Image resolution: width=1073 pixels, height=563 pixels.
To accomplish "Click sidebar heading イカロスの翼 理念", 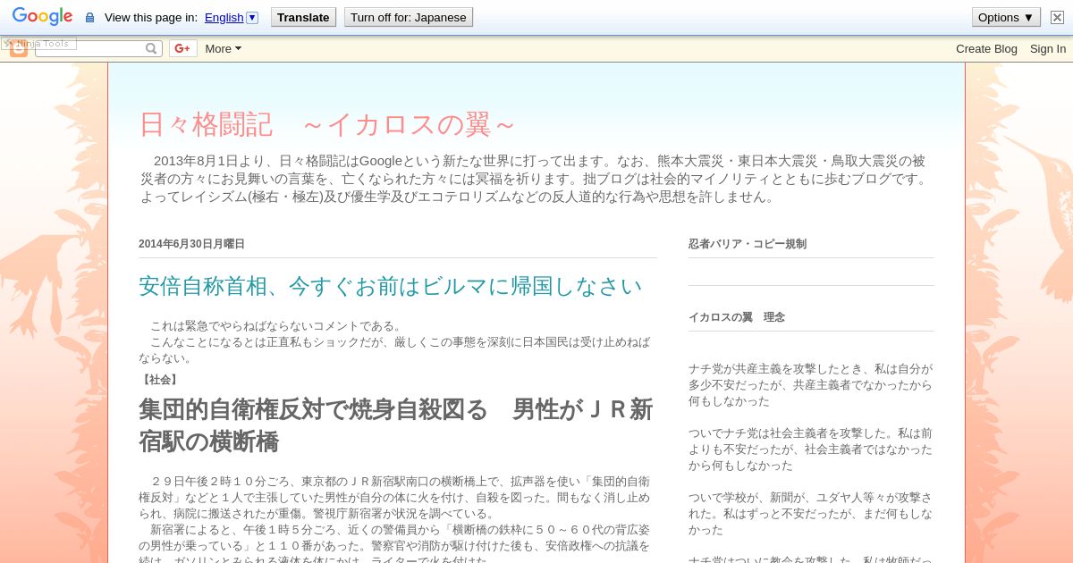I will point(737,317).
